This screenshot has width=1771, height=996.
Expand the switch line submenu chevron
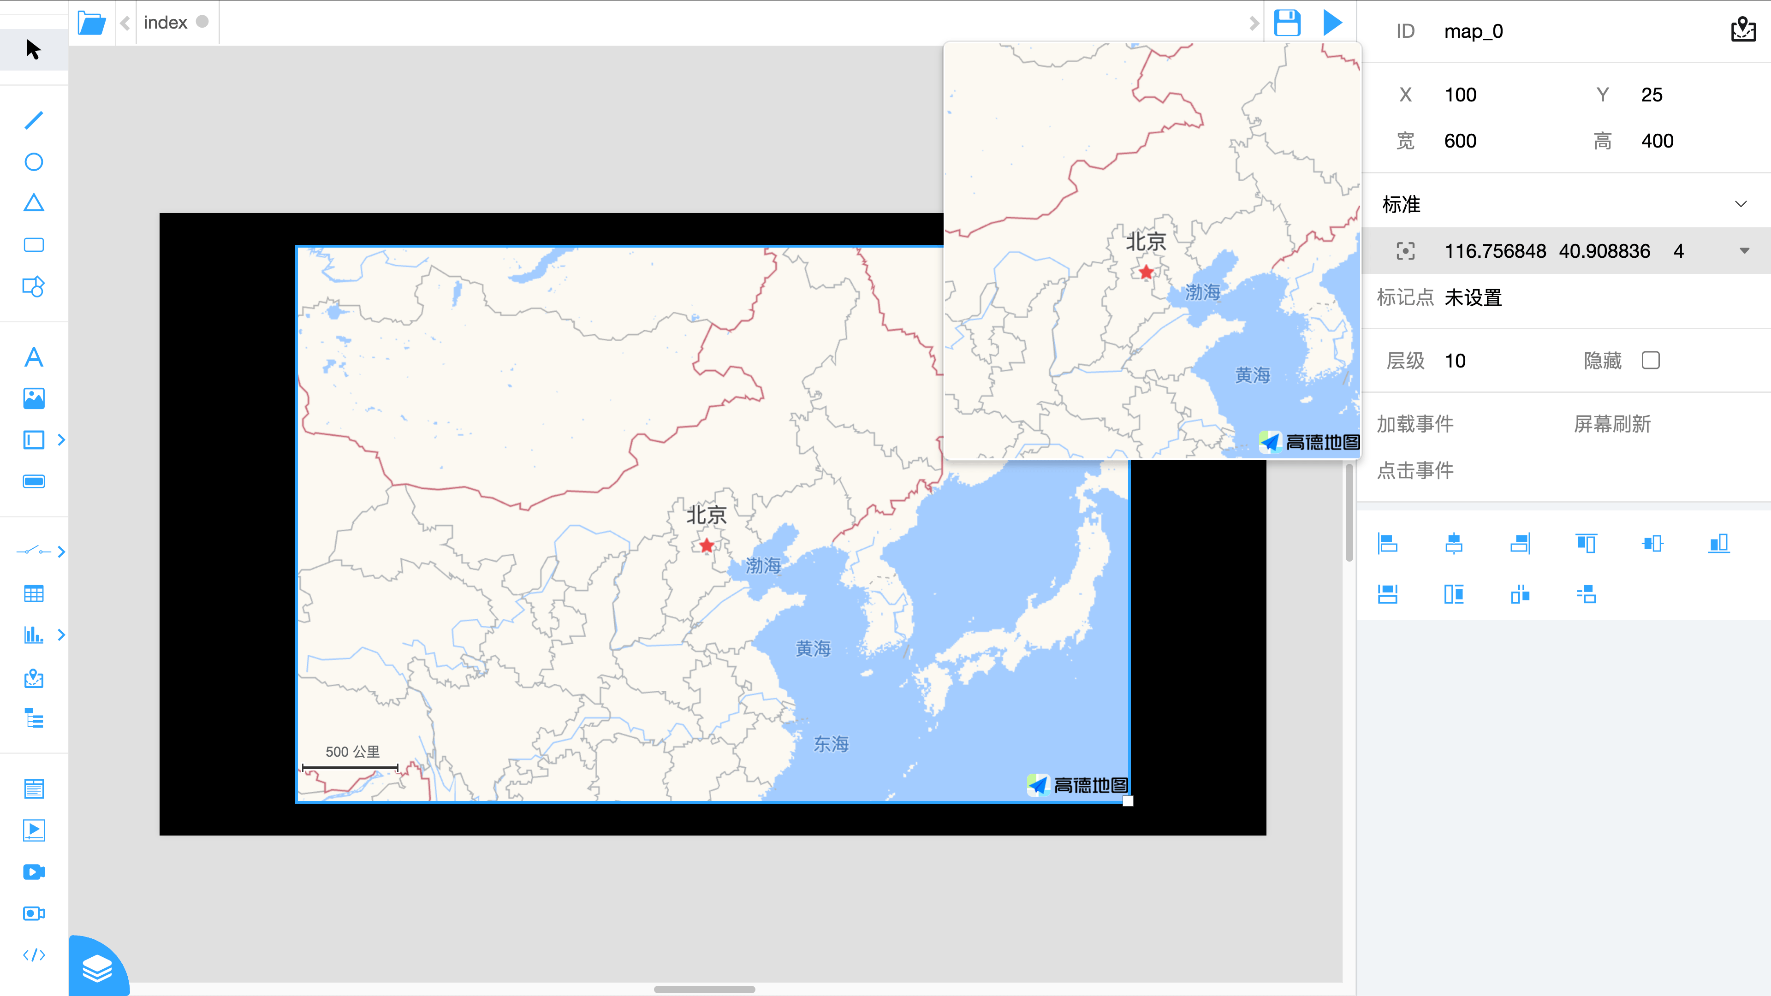coord(61,551)
